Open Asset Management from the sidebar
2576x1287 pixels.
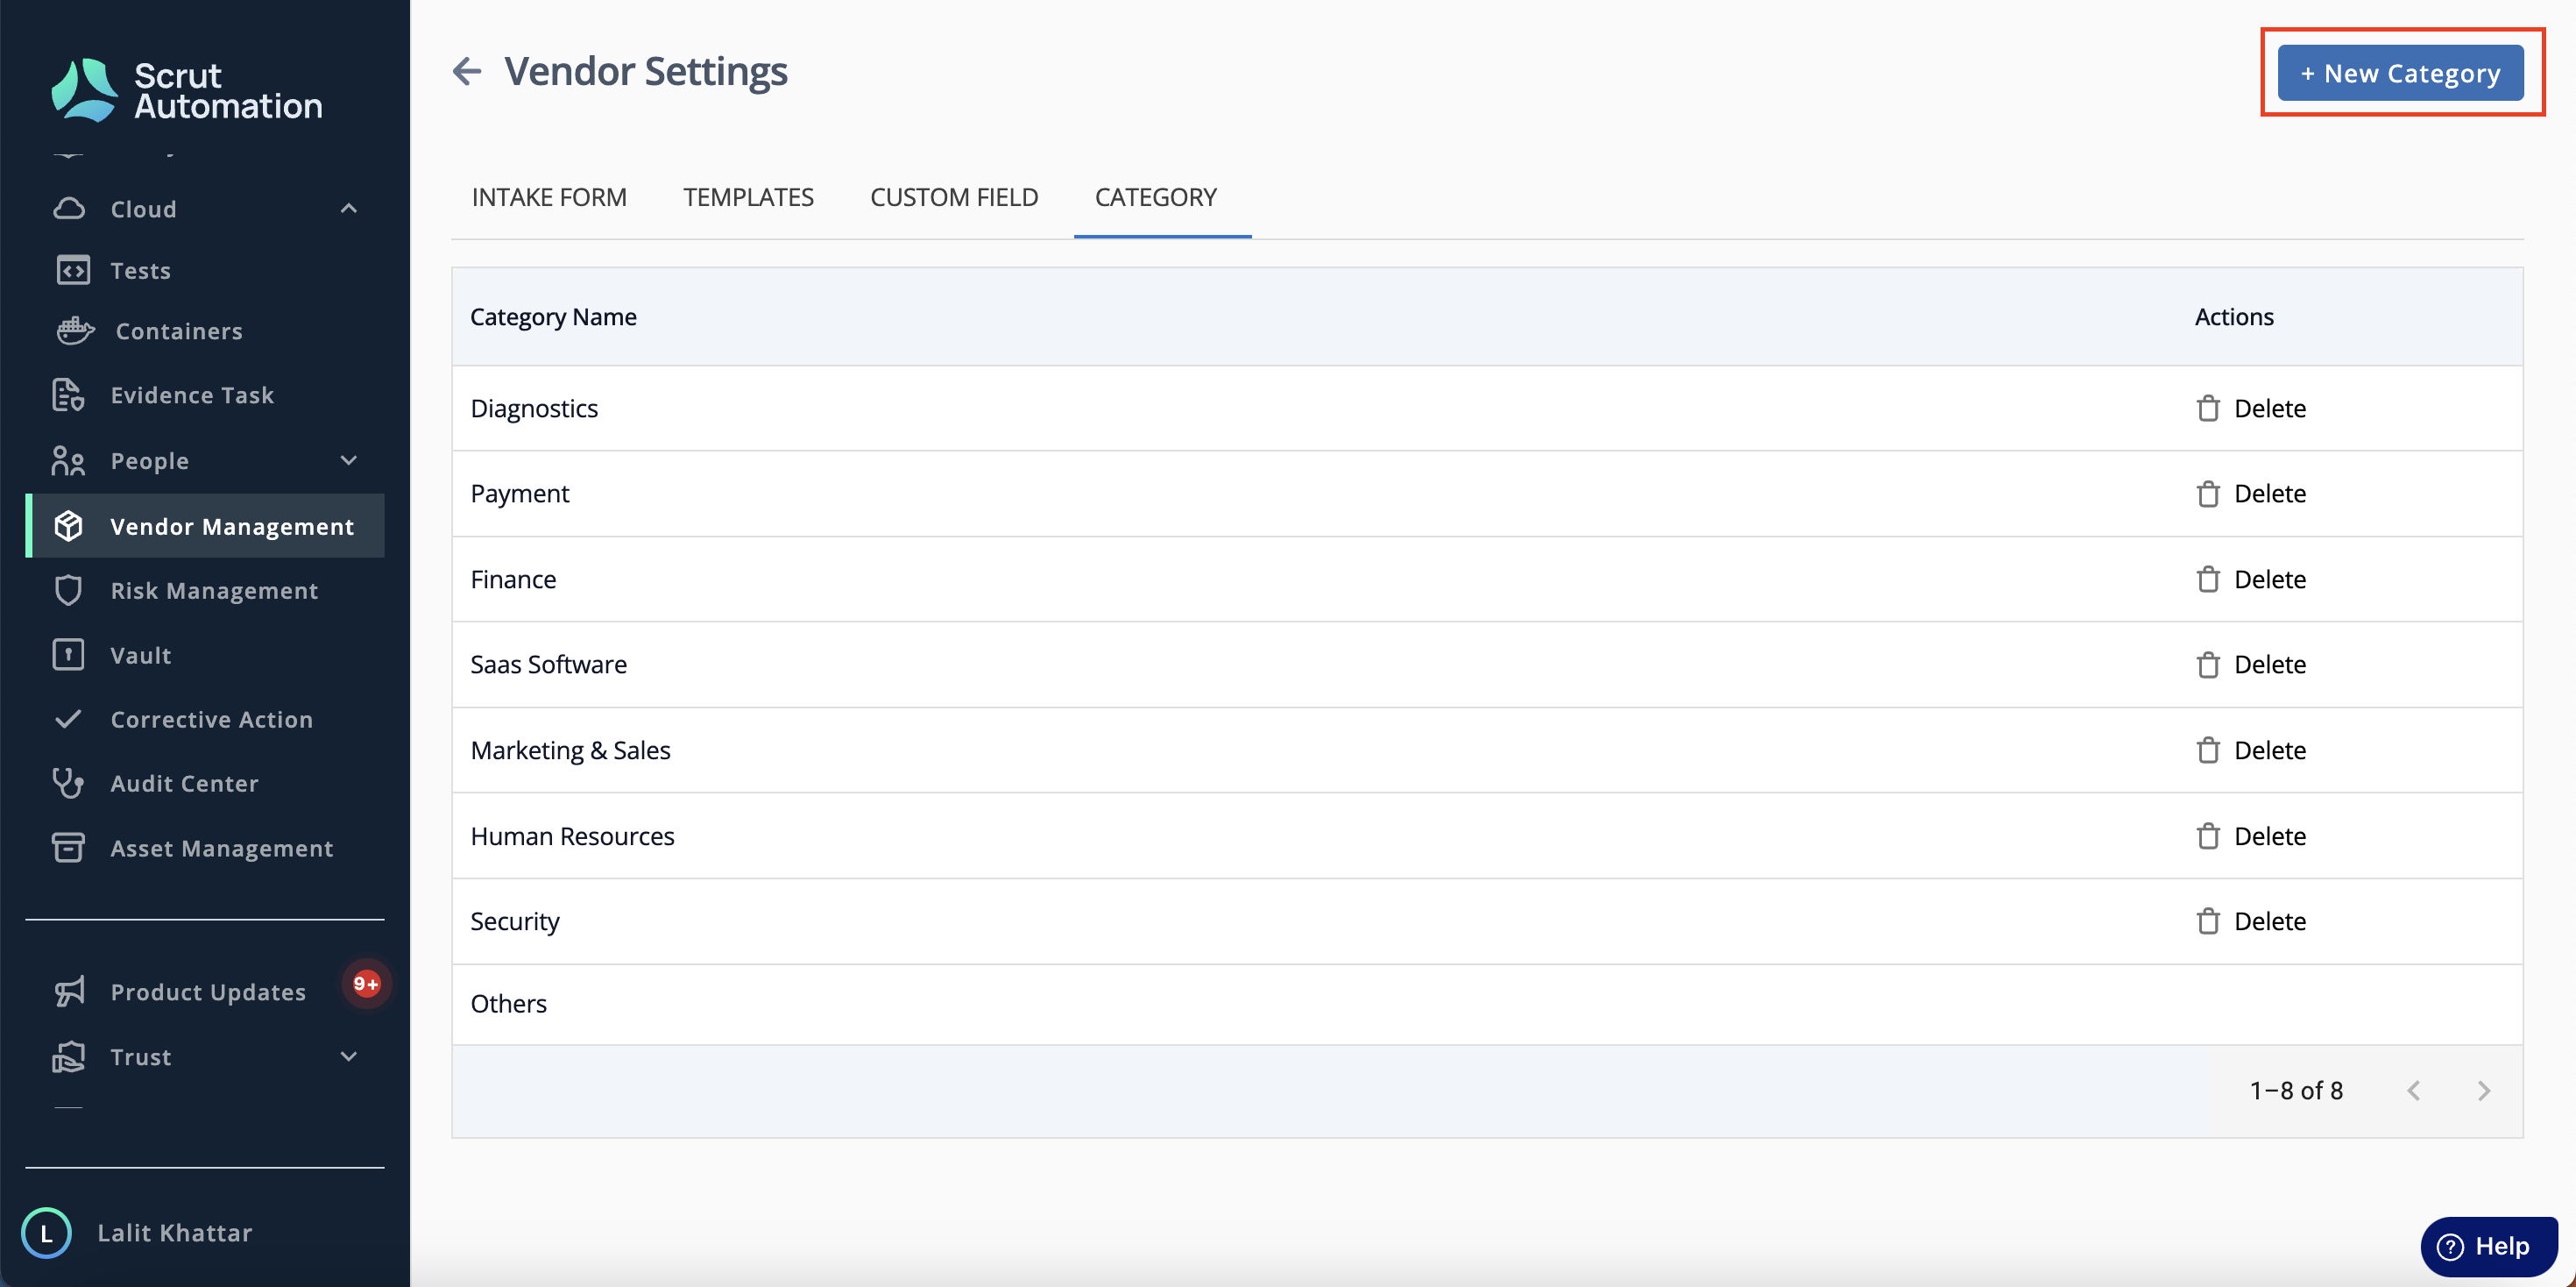(205, 848)
